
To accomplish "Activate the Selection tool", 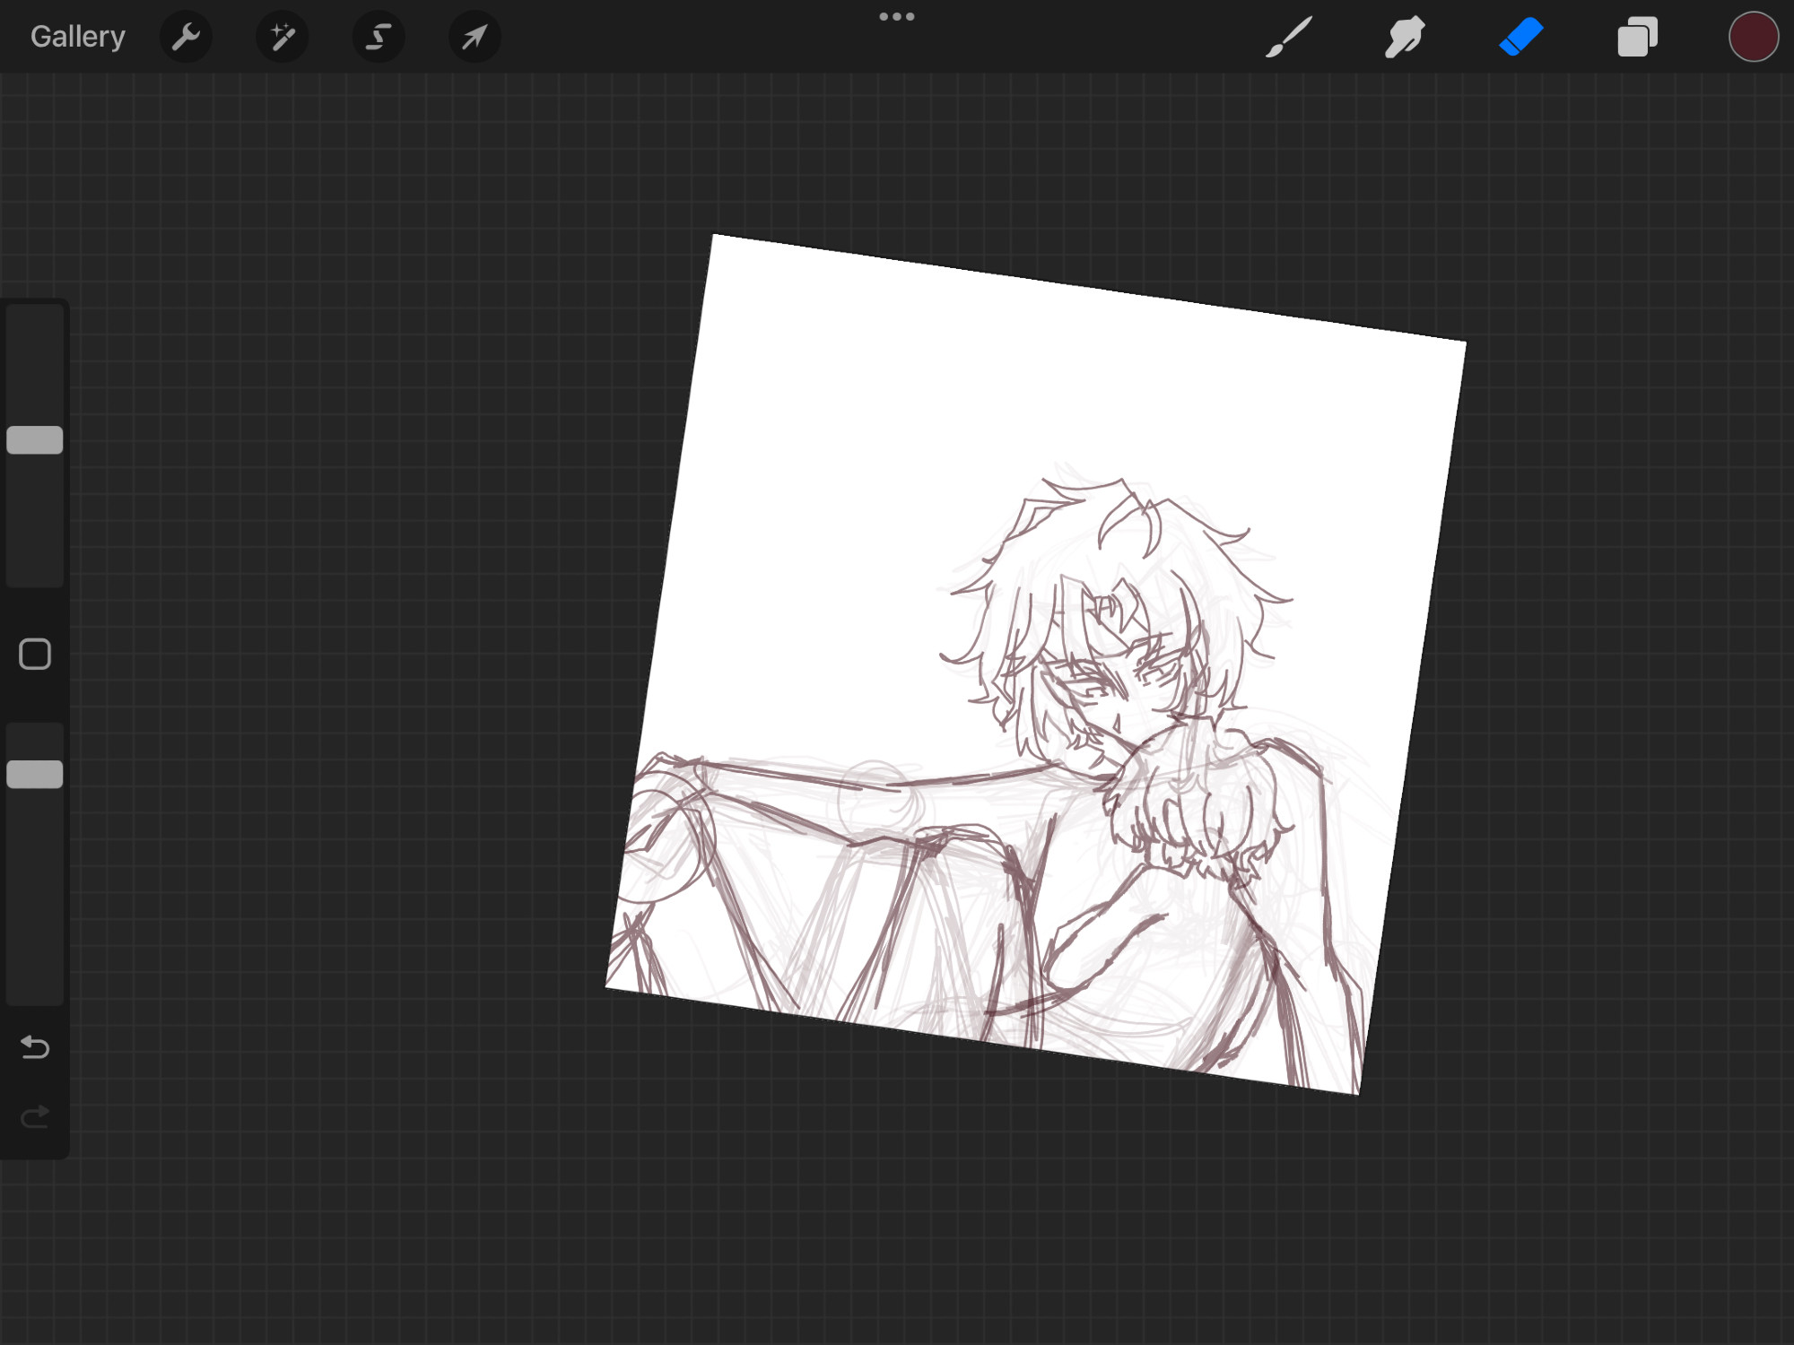I will pos(379,37).
